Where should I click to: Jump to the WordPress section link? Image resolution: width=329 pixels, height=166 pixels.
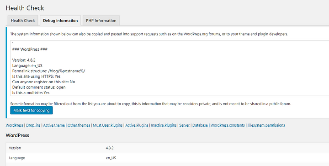pos(14,125)
